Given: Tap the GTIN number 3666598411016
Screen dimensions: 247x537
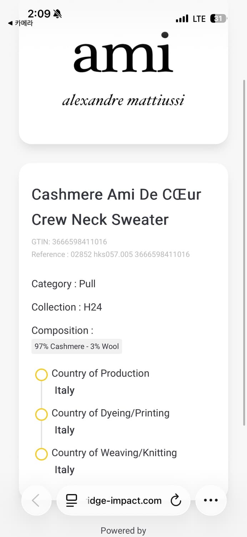Looking at the screenshot, I should 79,242.
